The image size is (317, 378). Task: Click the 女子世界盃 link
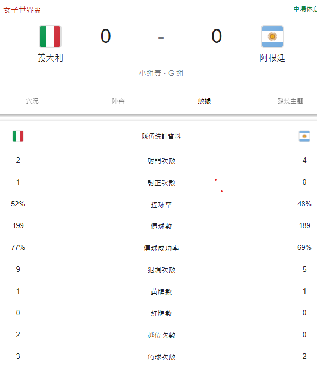point(22,10)
